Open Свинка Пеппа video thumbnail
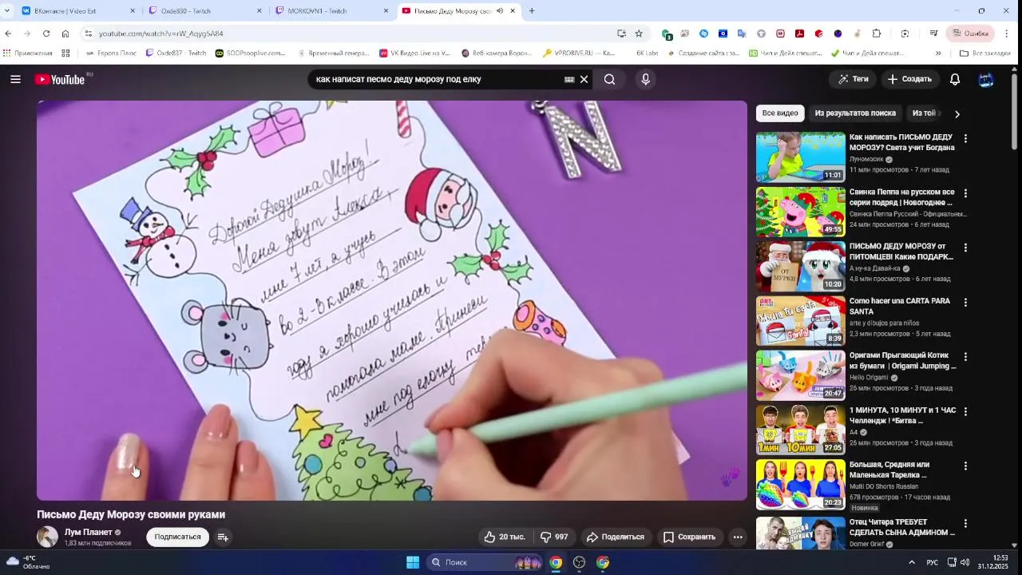 pyautogui.click(x=800, y=212)
